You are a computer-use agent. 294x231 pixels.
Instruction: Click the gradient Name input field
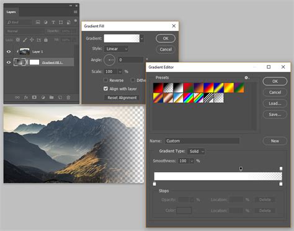202,141
